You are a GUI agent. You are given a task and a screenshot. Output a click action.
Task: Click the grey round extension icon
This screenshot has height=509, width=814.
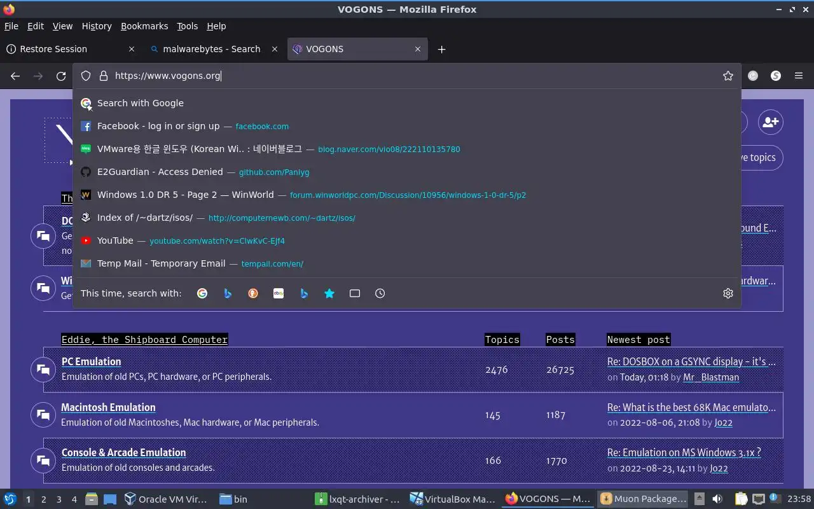tap(753, 76)
